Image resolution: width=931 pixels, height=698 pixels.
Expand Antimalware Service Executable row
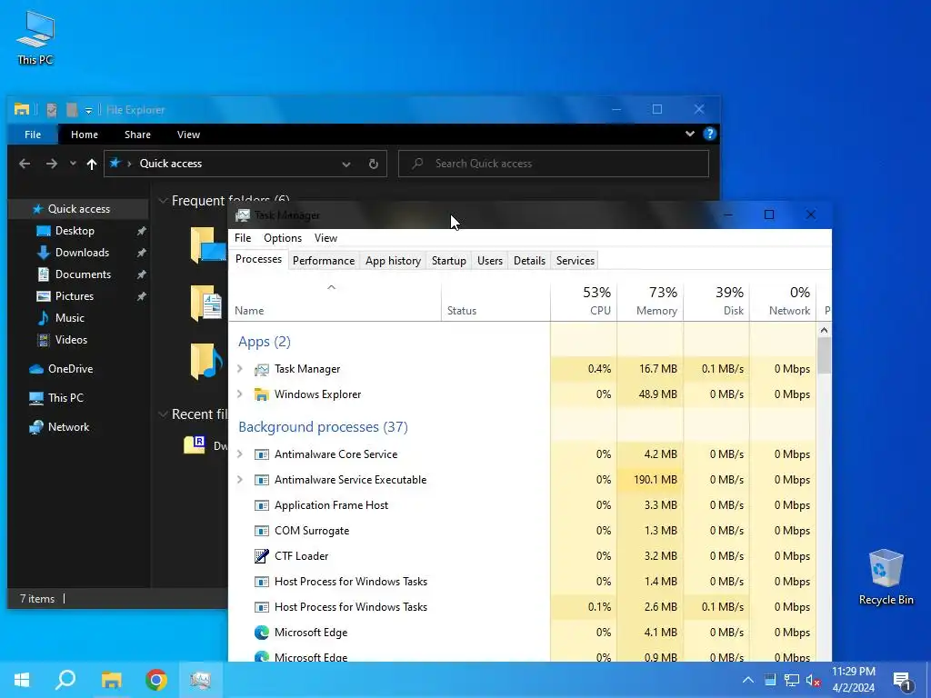click(x=240, y=480)
